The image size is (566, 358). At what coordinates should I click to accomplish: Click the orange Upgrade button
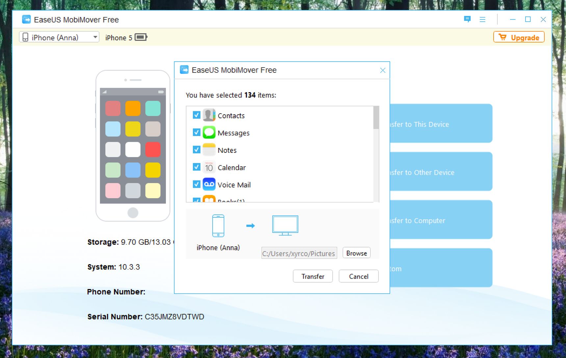click(x=519, y=37)
